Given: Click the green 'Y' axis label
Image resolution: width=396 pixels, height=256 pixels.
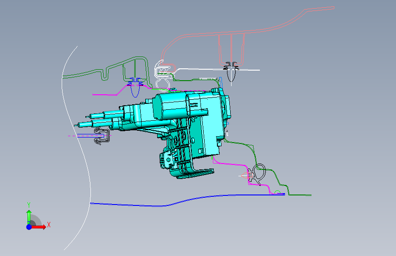Looking at the screenshot, I should (x=29, y=205).
